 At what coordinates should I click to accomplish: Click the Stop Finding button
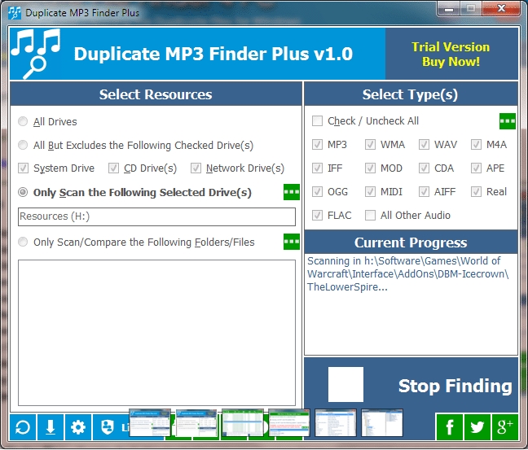click(x=411, y=385)
